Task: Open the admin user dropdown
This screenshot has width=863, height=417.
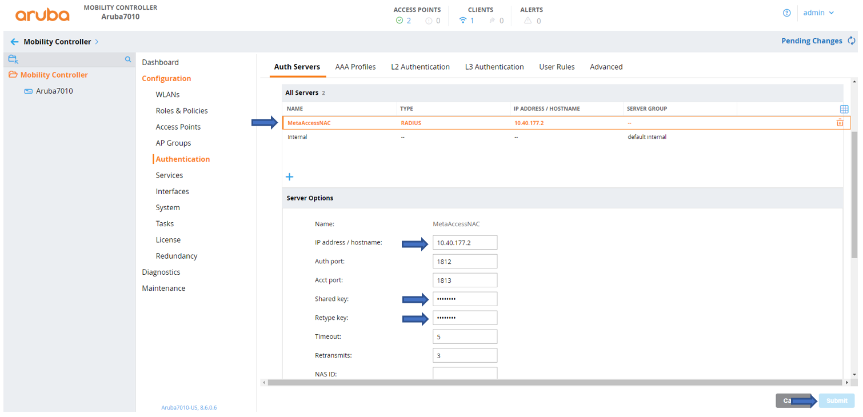Action: point(818,13)
